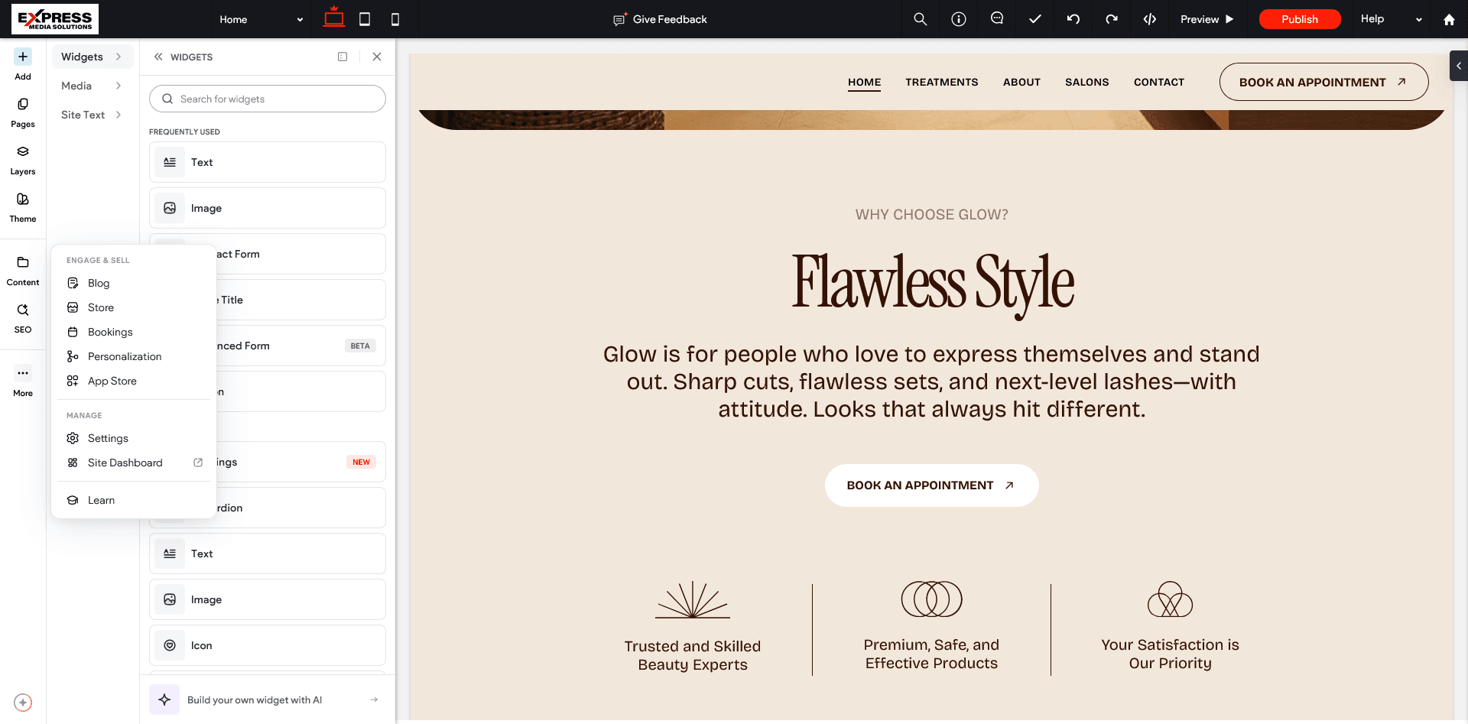Viewport: 1468px width, 724px height.
Task: Collapse the right side panel arrow
Action: [1458, 66]
